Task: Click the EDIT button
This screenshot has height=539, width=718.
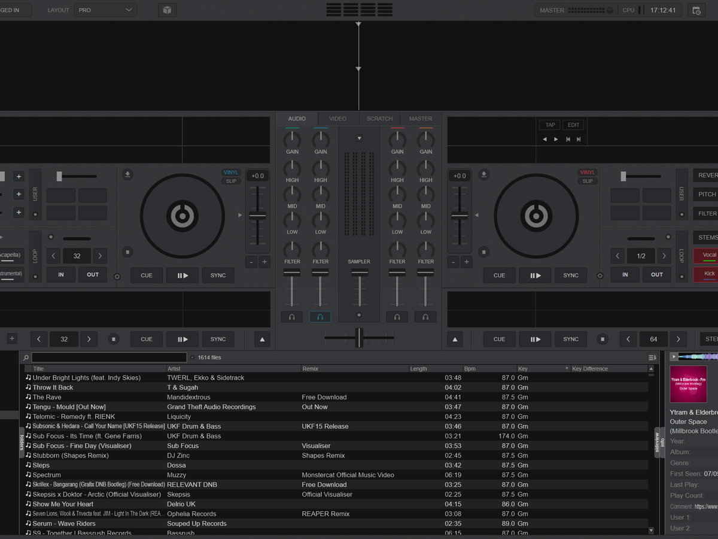Action: pos(574,125)
